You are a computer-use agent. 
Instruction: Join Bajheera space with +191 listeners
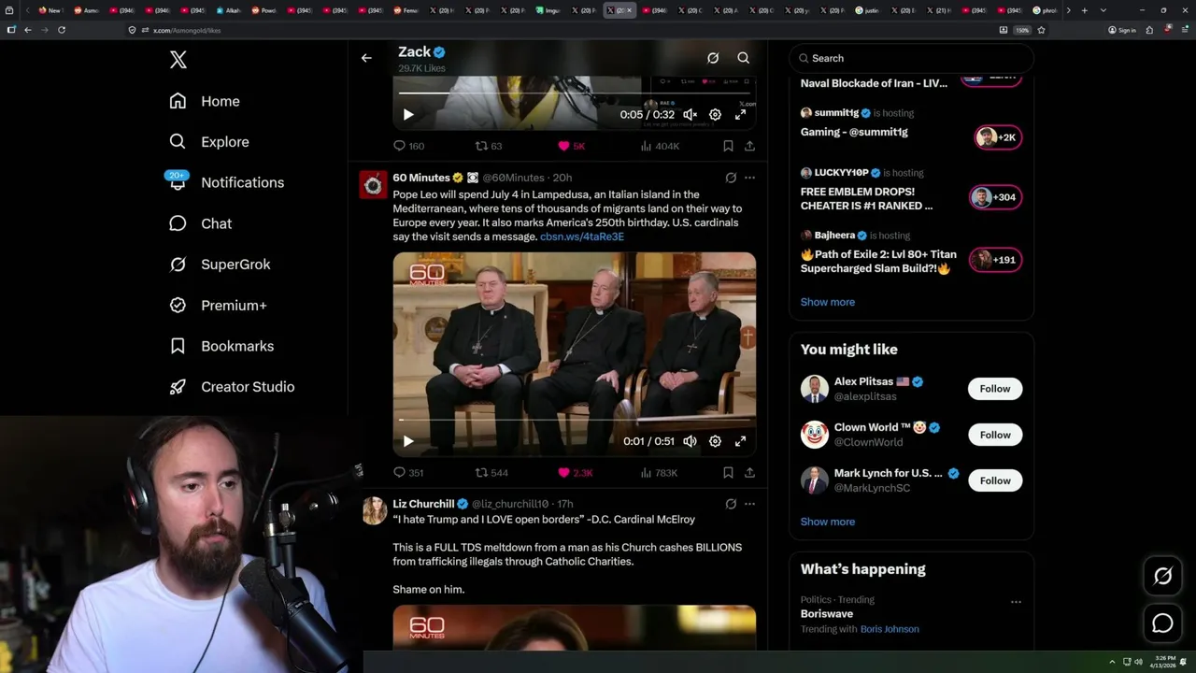[x=995, y=260]
